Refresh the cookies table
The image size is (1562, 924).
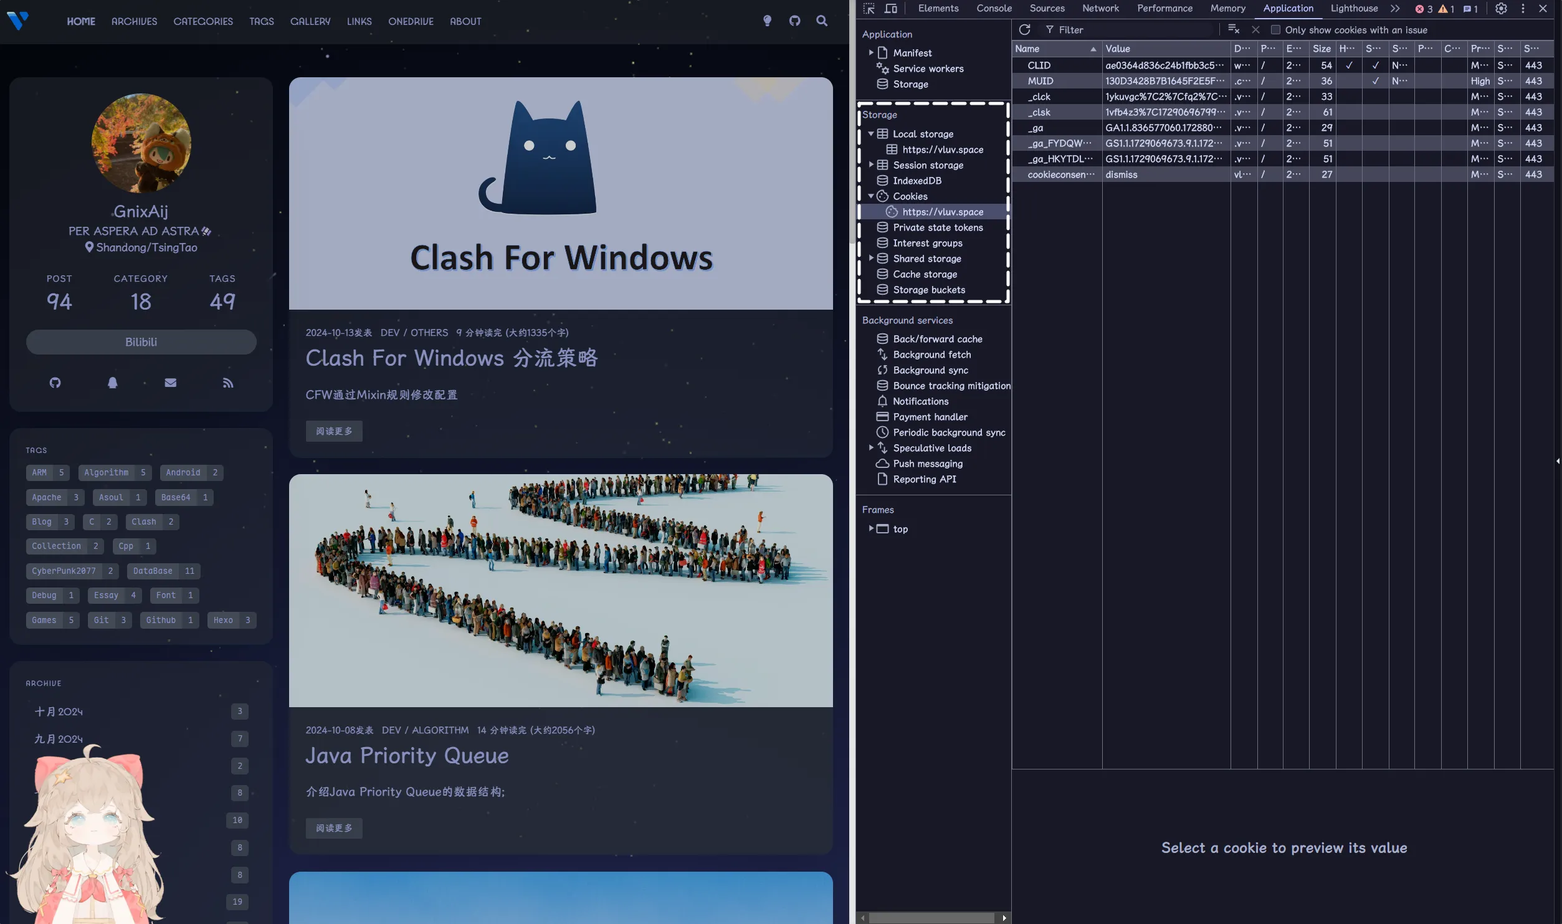click(1024, 30)
